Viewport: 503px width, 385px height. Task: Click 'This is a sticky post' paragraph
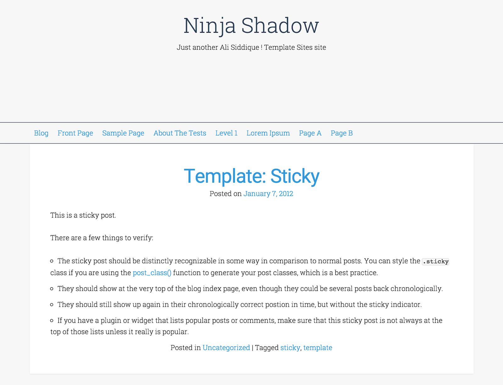tap(83, 215)
